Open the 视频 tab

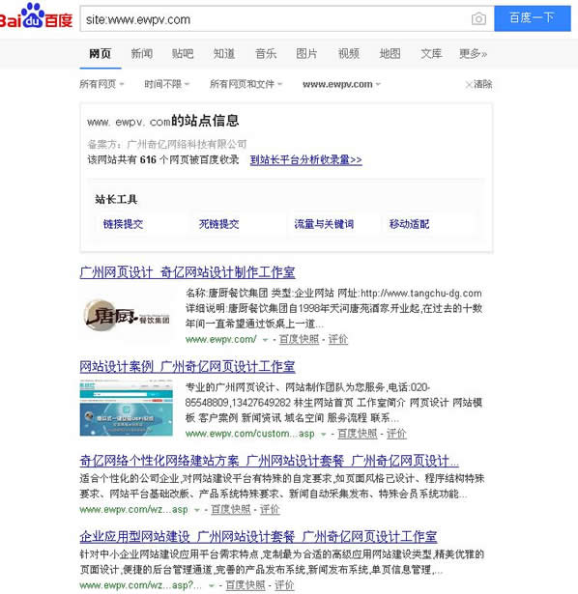(349, 54)
